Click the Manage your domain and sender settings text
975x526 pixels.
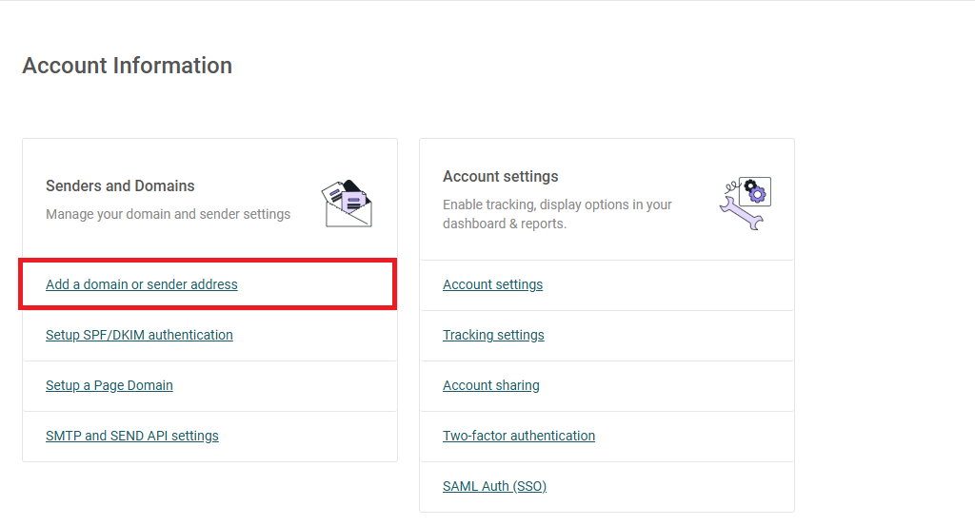point(168,214)
